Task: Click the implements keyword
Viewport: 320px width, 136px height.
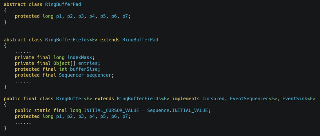Action: pyautogui.click(x=186, y=99)
